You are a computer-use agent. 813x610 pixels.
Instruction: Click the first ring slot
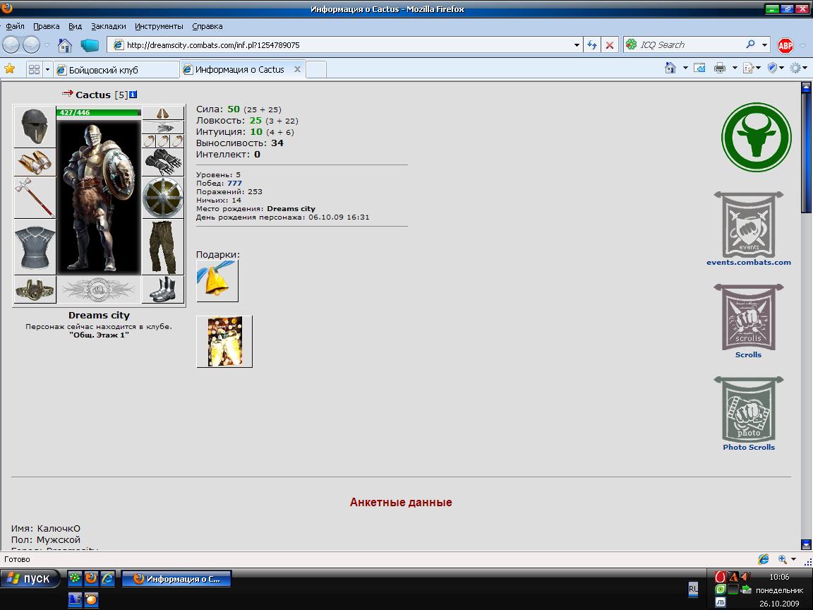pos(149,141)
